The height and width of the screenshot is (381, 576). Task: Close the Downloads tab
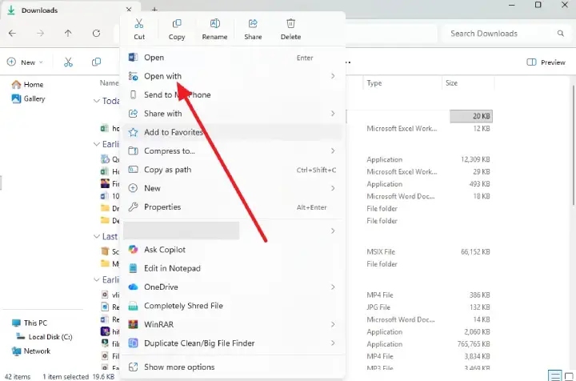click(x=129, y=10)
